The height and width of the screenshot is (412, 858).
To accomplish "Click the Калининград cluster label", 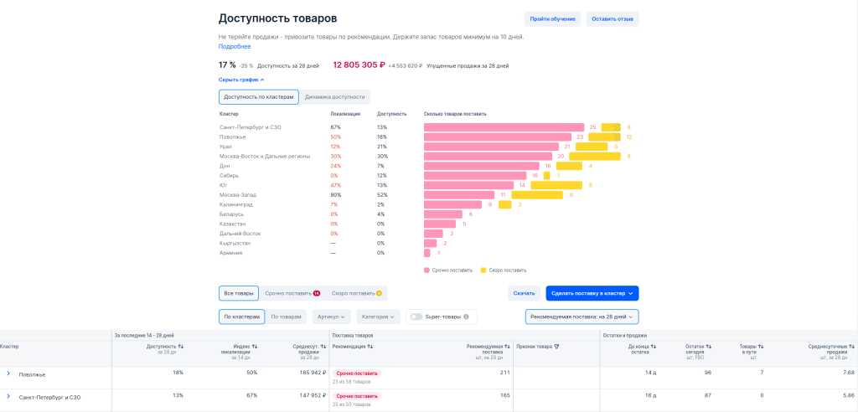I will (x=235, y=204).
